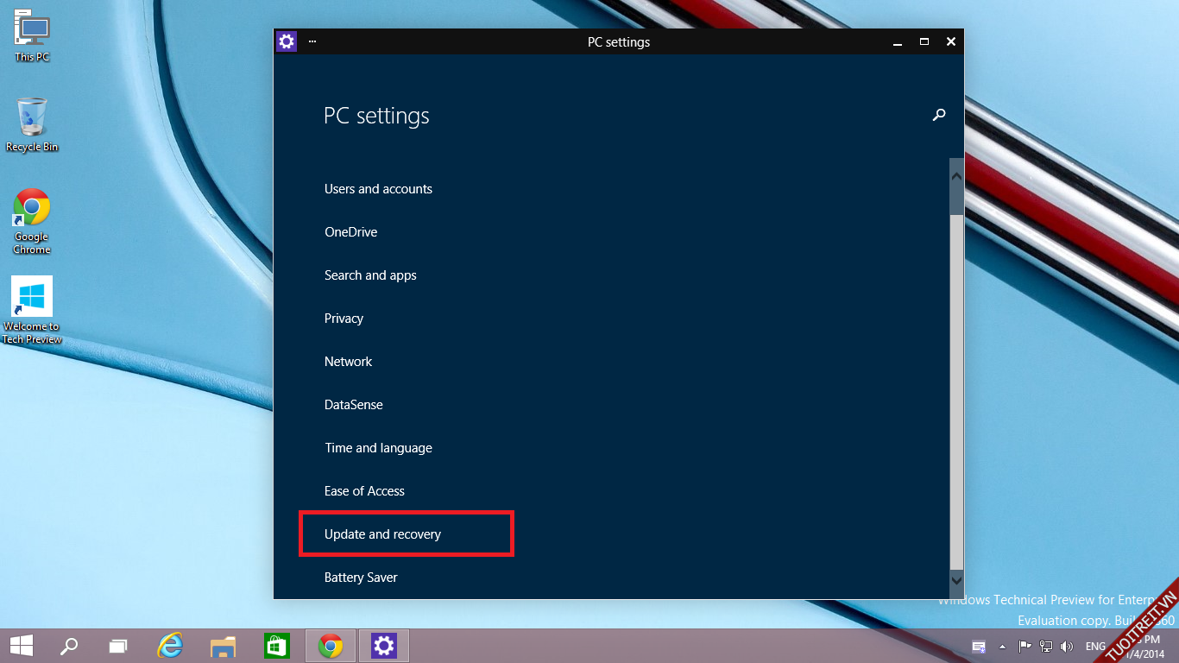Open Time and language settings
The width and height of the screenshot is (1179, 663).
coord(378,448)
